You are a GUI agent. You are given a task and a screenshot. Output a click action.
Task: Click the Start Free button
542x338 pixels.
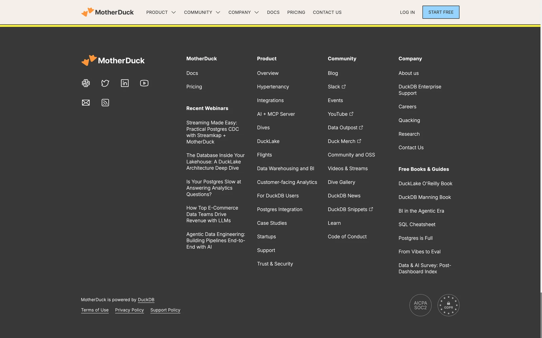[x=441, y=12]
